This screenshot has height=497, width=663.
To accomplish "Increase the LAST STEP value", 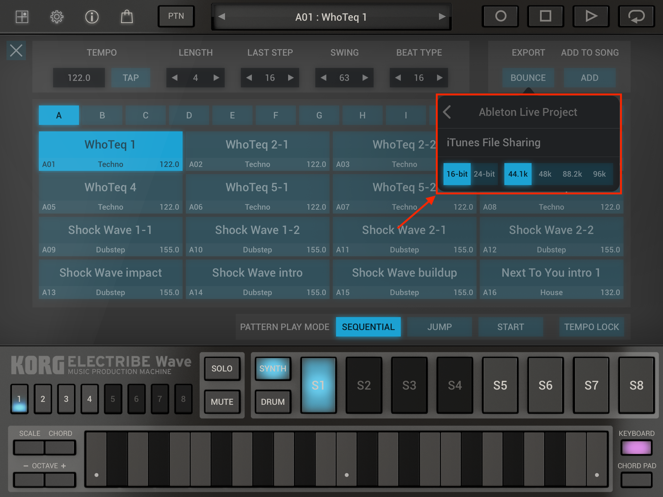I will 291,78.
